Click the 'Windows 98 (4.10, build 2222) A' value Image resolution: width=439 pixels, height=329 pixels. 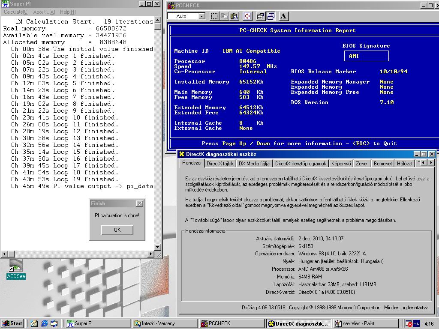coord(332,254)
